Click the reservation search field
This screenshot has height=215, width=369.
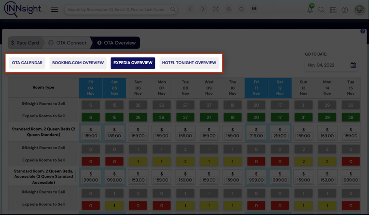tap(121, 10)
